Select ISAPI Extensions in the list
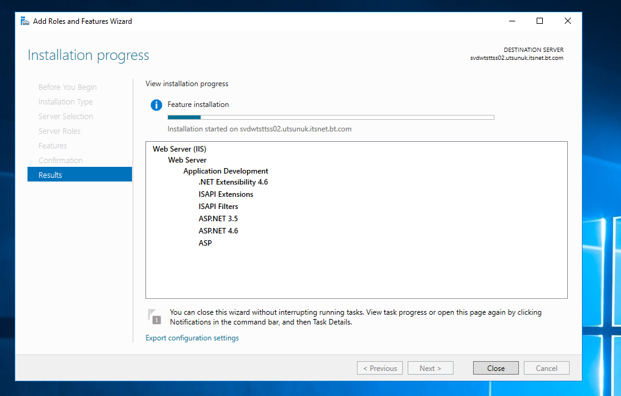The height and width of the screenshot is (396, 621). (226, 194)
